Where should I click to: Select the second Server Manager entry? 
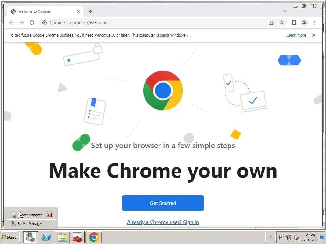(32, 224)
